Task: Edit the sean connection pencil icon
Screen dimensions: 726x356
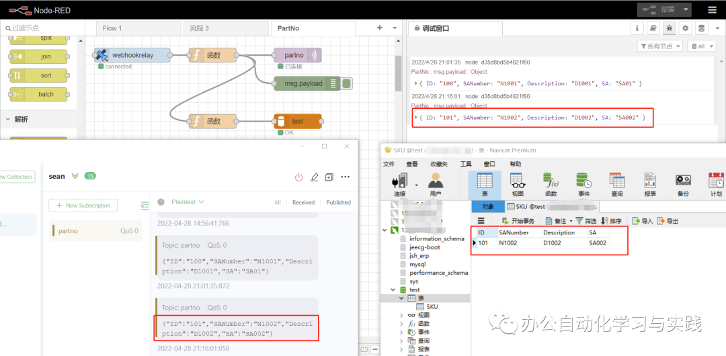Action: click(x=315, y=177)
